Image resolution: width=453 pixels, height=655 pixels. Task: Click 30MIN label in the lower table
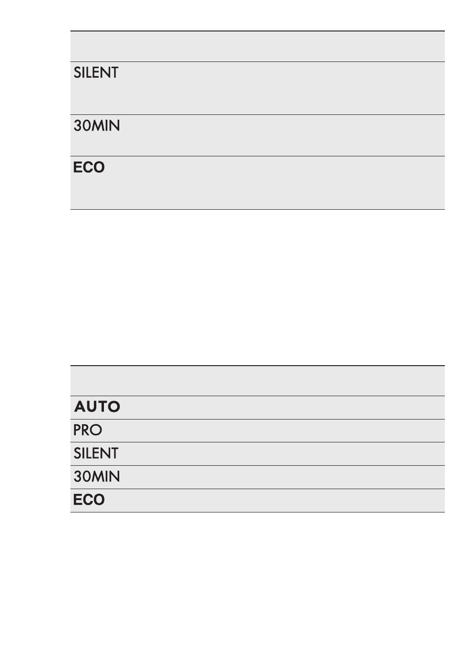pyautogui.click(x=97, y=476)
